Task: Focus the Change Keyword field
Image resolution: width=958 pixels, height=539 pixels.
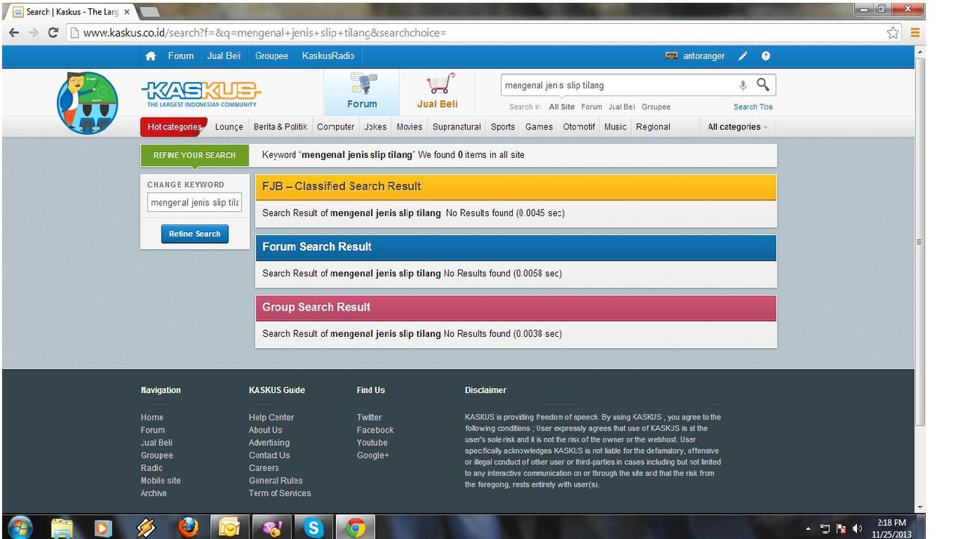Action: click(x=195, y=202)
